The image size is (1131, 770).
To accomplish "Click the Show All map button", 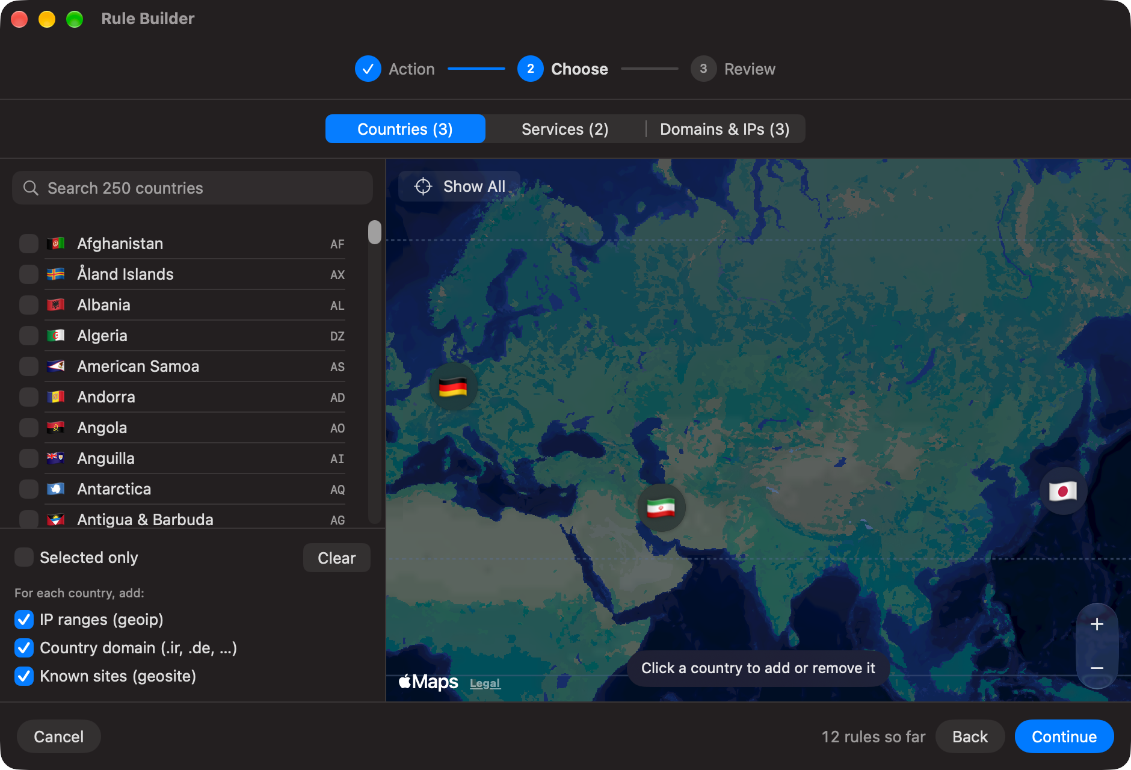I will pyautogui.click(x=460, y=186).
